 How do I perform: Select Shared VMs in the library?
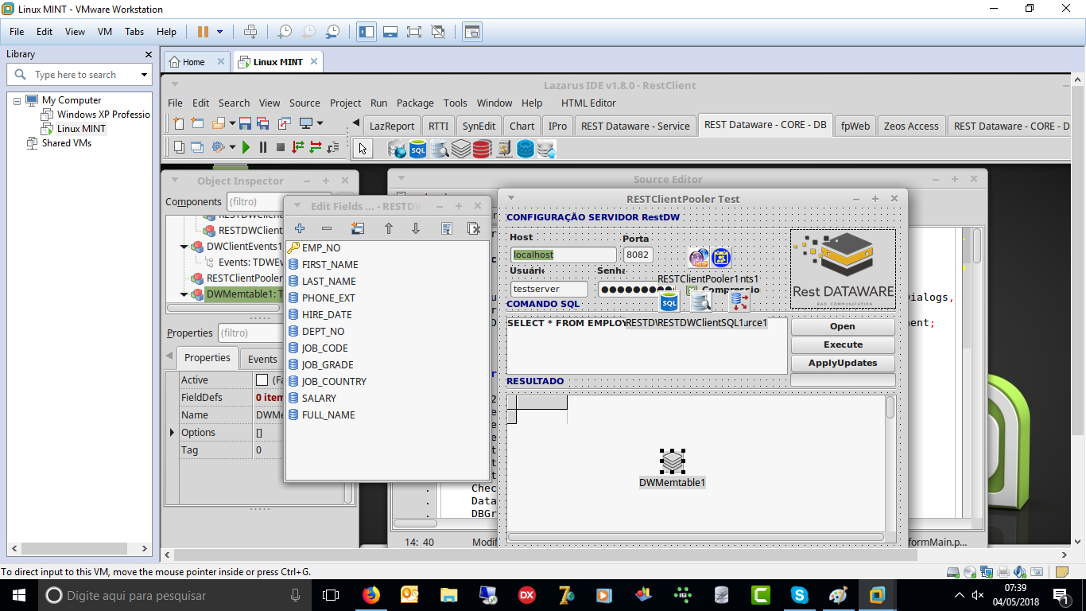(x=67, y=143)
